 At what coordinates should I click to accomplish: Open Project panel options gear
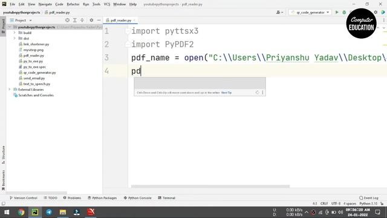point(91,20)
